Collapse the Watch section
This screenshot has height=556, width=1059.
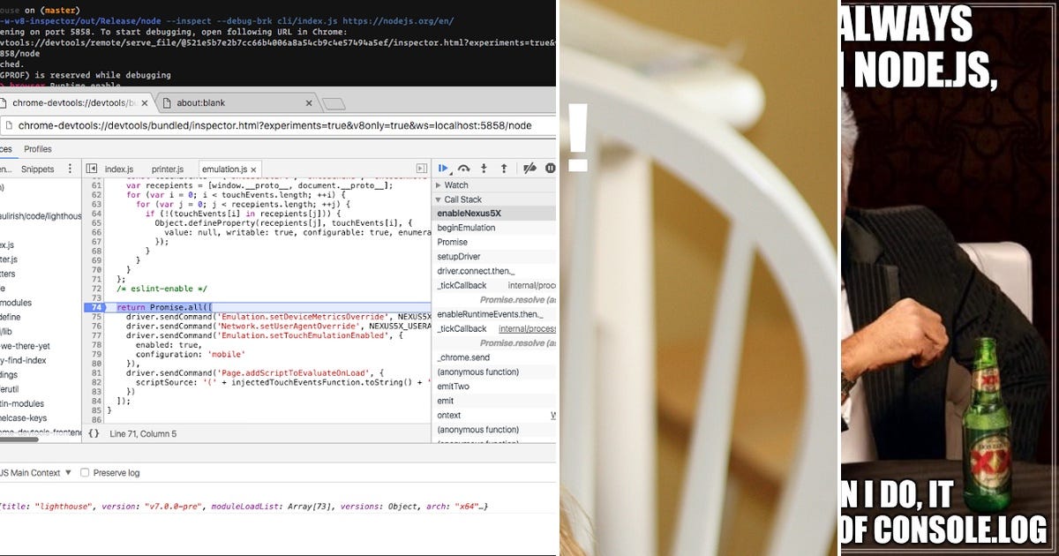pyautogui.click(x=437, y=184)
